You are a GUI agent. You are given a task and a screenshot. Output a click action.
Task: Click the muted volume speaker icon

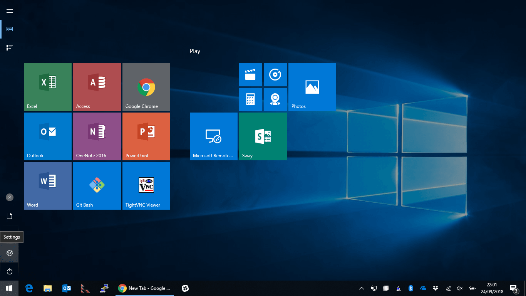tap(460, 288)
